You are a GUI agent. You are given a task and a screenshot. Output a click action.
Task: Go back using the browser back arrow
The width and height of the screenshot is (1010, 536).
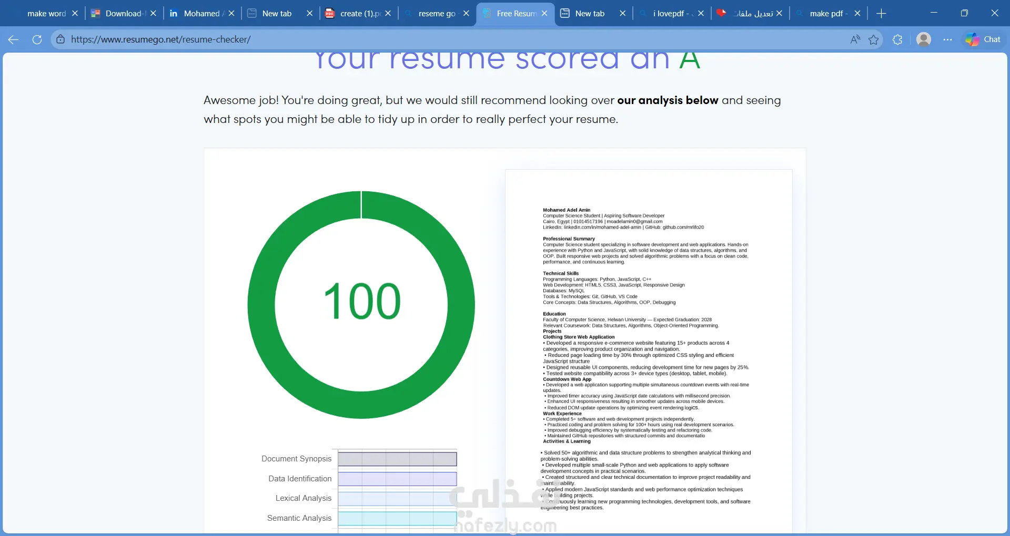tap(14, 39)
